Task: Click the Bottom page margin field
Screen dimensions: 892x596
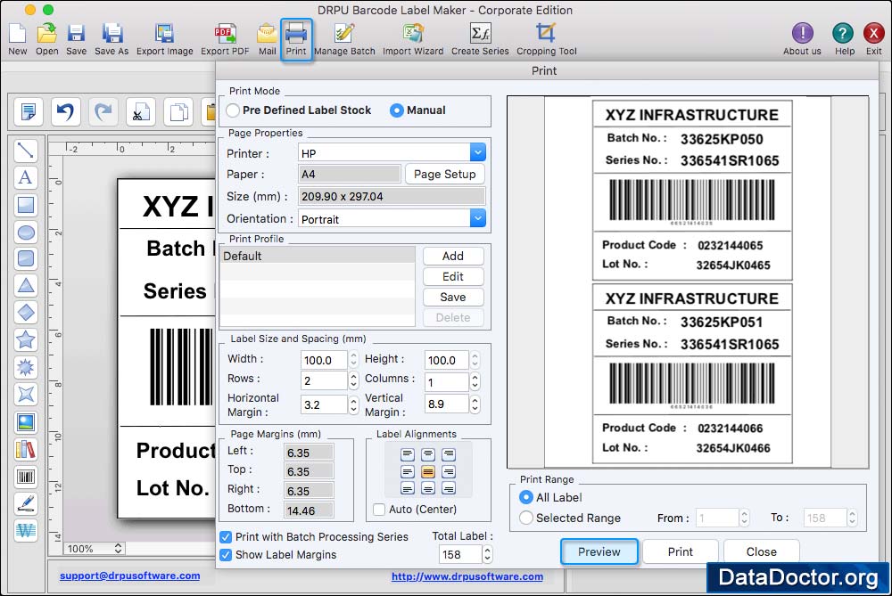Action: [309, 510]
